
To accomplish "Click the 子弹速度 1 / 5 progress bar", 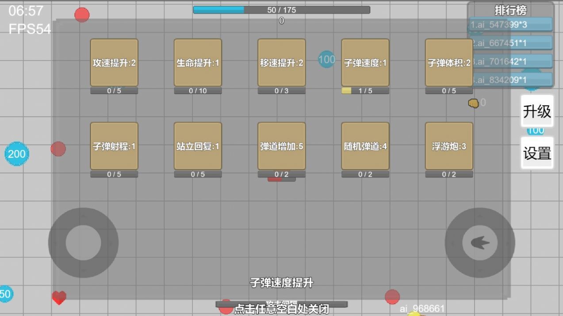I will pyautogui.click(x=365, y=91).
